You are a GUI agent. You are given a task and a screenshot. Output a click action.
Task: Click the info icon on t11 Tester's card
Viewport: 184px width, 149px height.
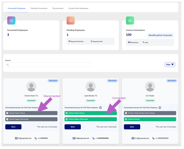coord(160,108)
